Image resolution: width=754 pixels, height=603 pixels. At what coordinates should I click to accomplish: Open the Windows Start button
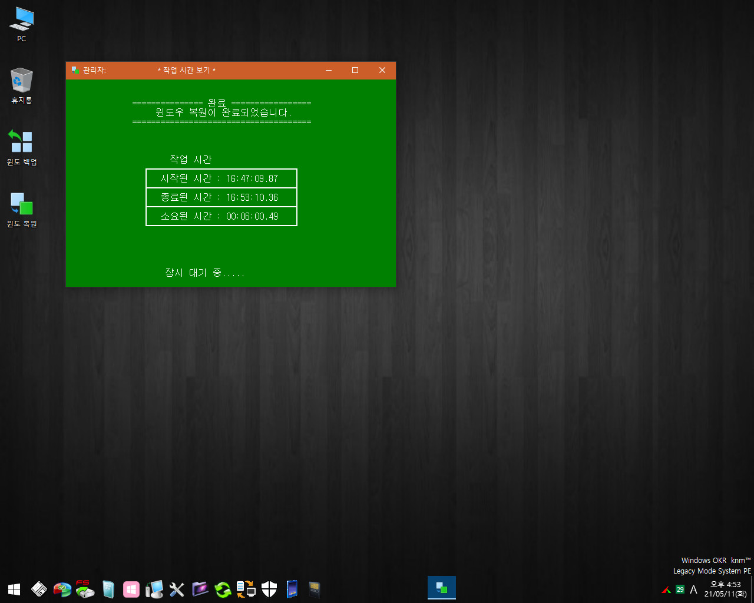coord(14,589)
